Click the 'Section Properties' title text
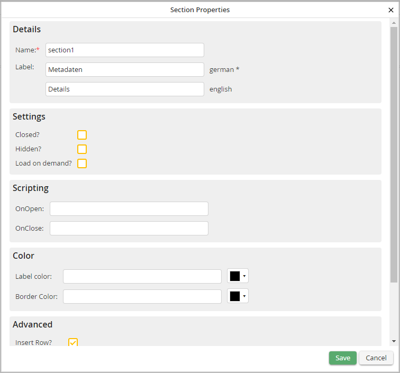Screen dimensions: 400x373 200,10
